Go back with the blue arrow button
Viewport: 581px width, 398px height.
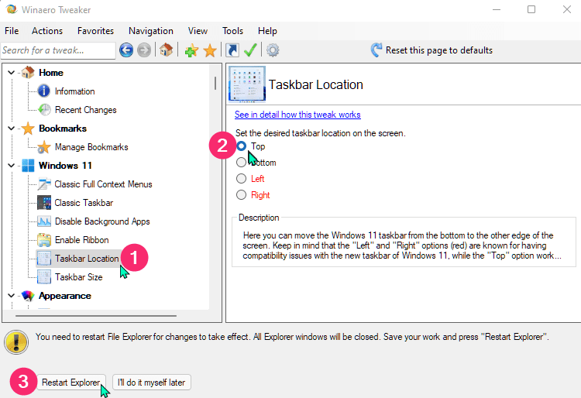(x=126, y=50)
